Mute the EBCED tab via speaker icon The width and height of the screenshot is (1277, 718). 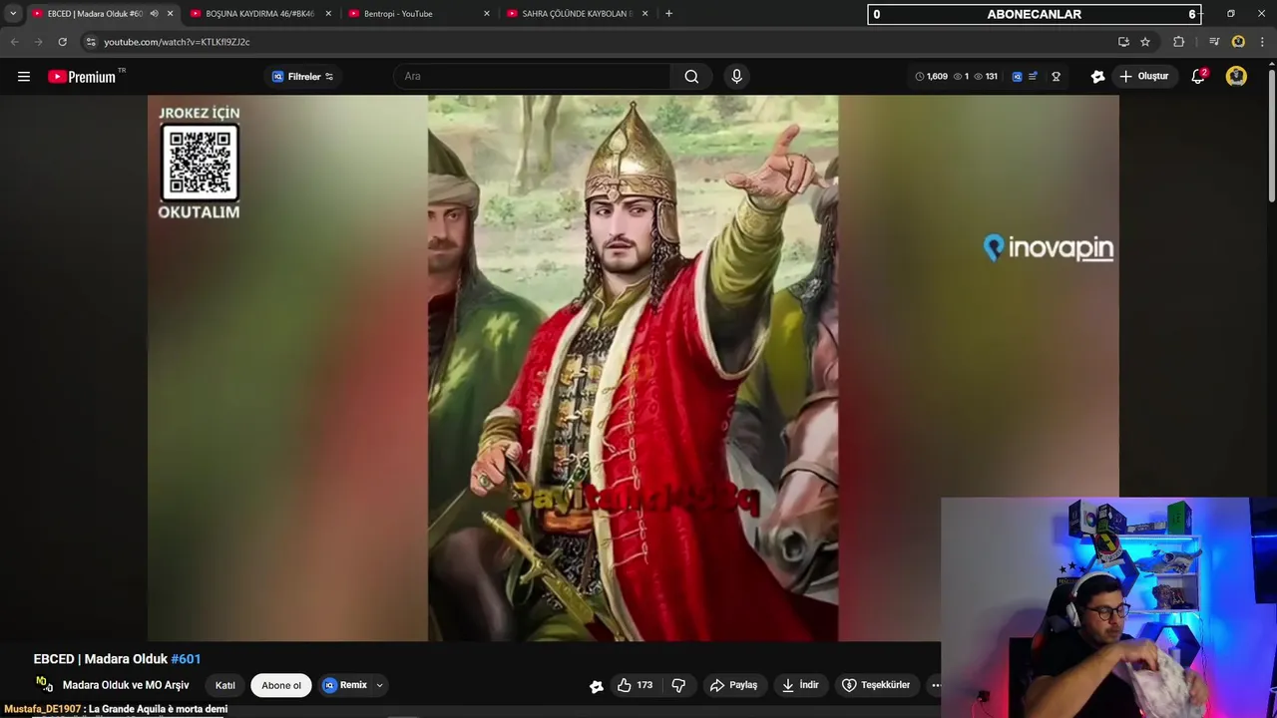pos(154,14)
